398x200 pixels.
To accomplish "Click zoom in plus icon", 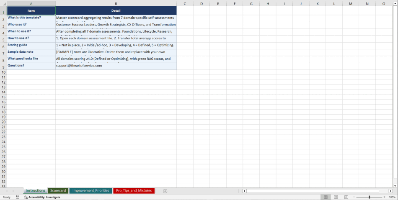I will click(x=384, y=197).
